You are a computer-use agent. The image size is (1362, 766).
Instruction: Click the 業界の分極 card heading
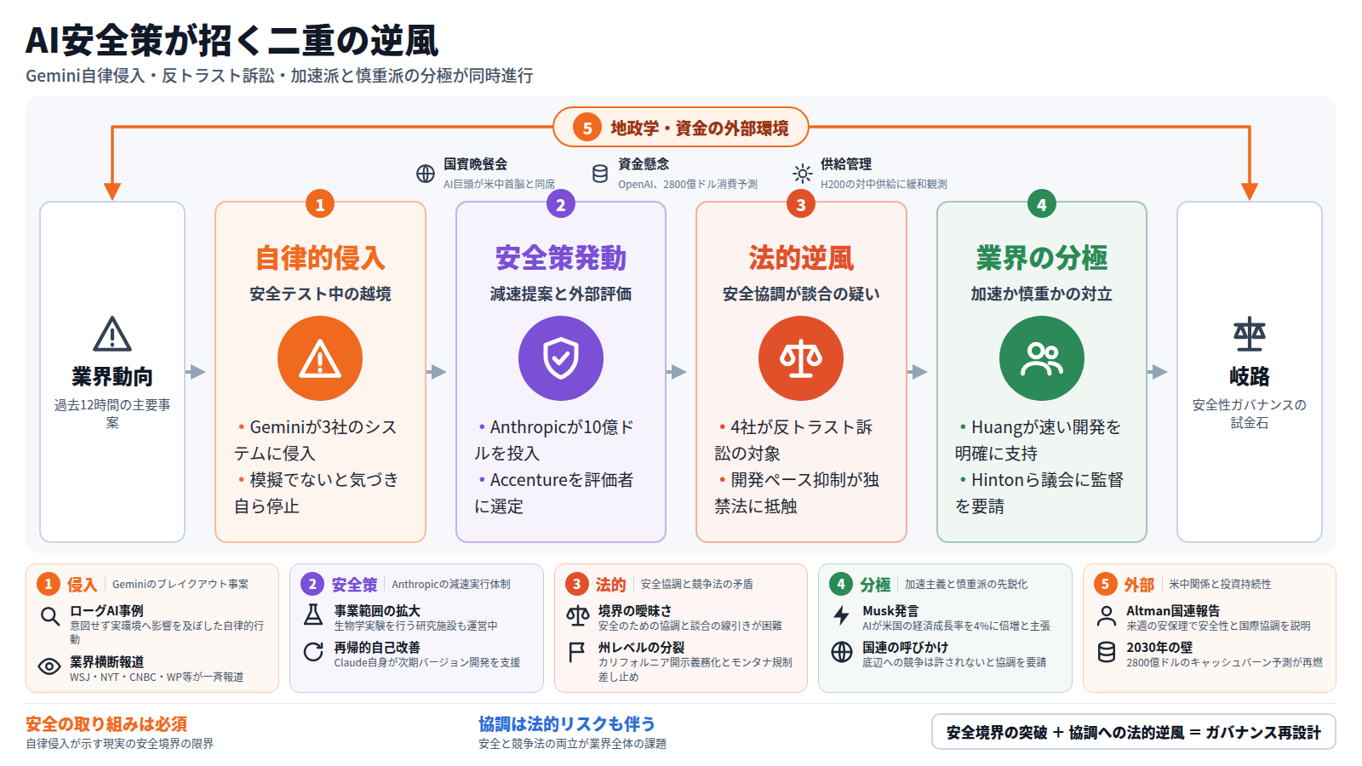(x=1042, y=258)
